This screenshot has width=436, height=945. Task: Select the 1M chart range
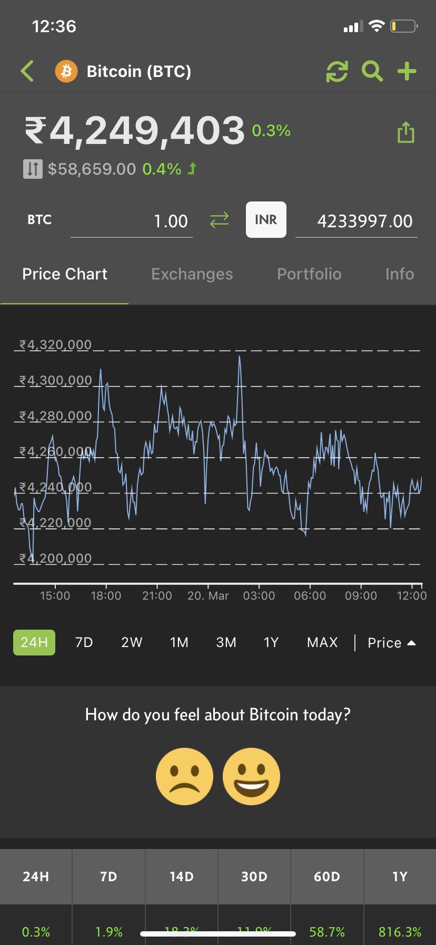coord(179,642)
